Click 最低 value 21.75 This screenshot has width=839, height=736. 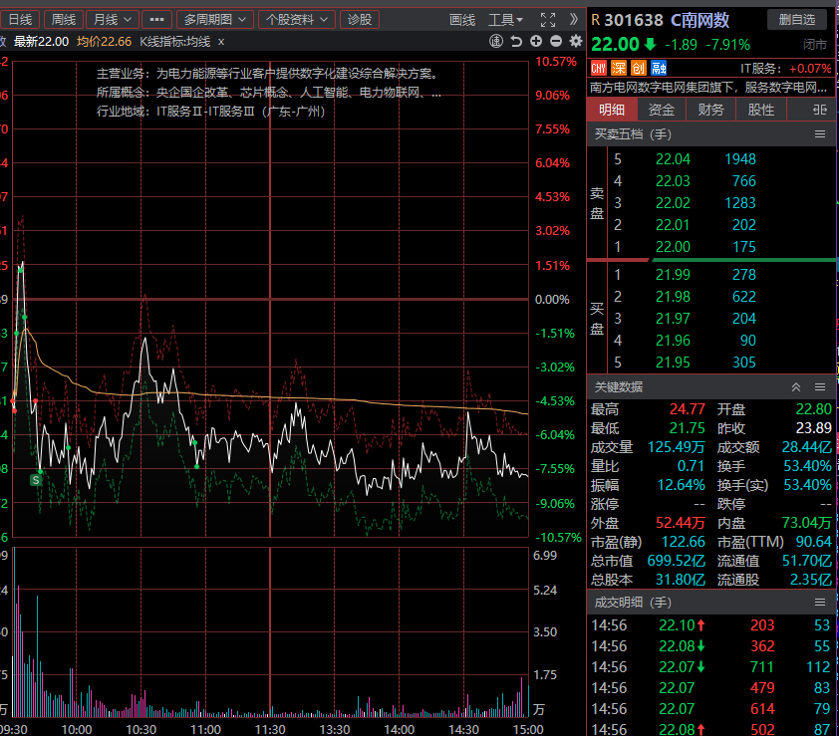pyautogui.click(x=687, y=428)
